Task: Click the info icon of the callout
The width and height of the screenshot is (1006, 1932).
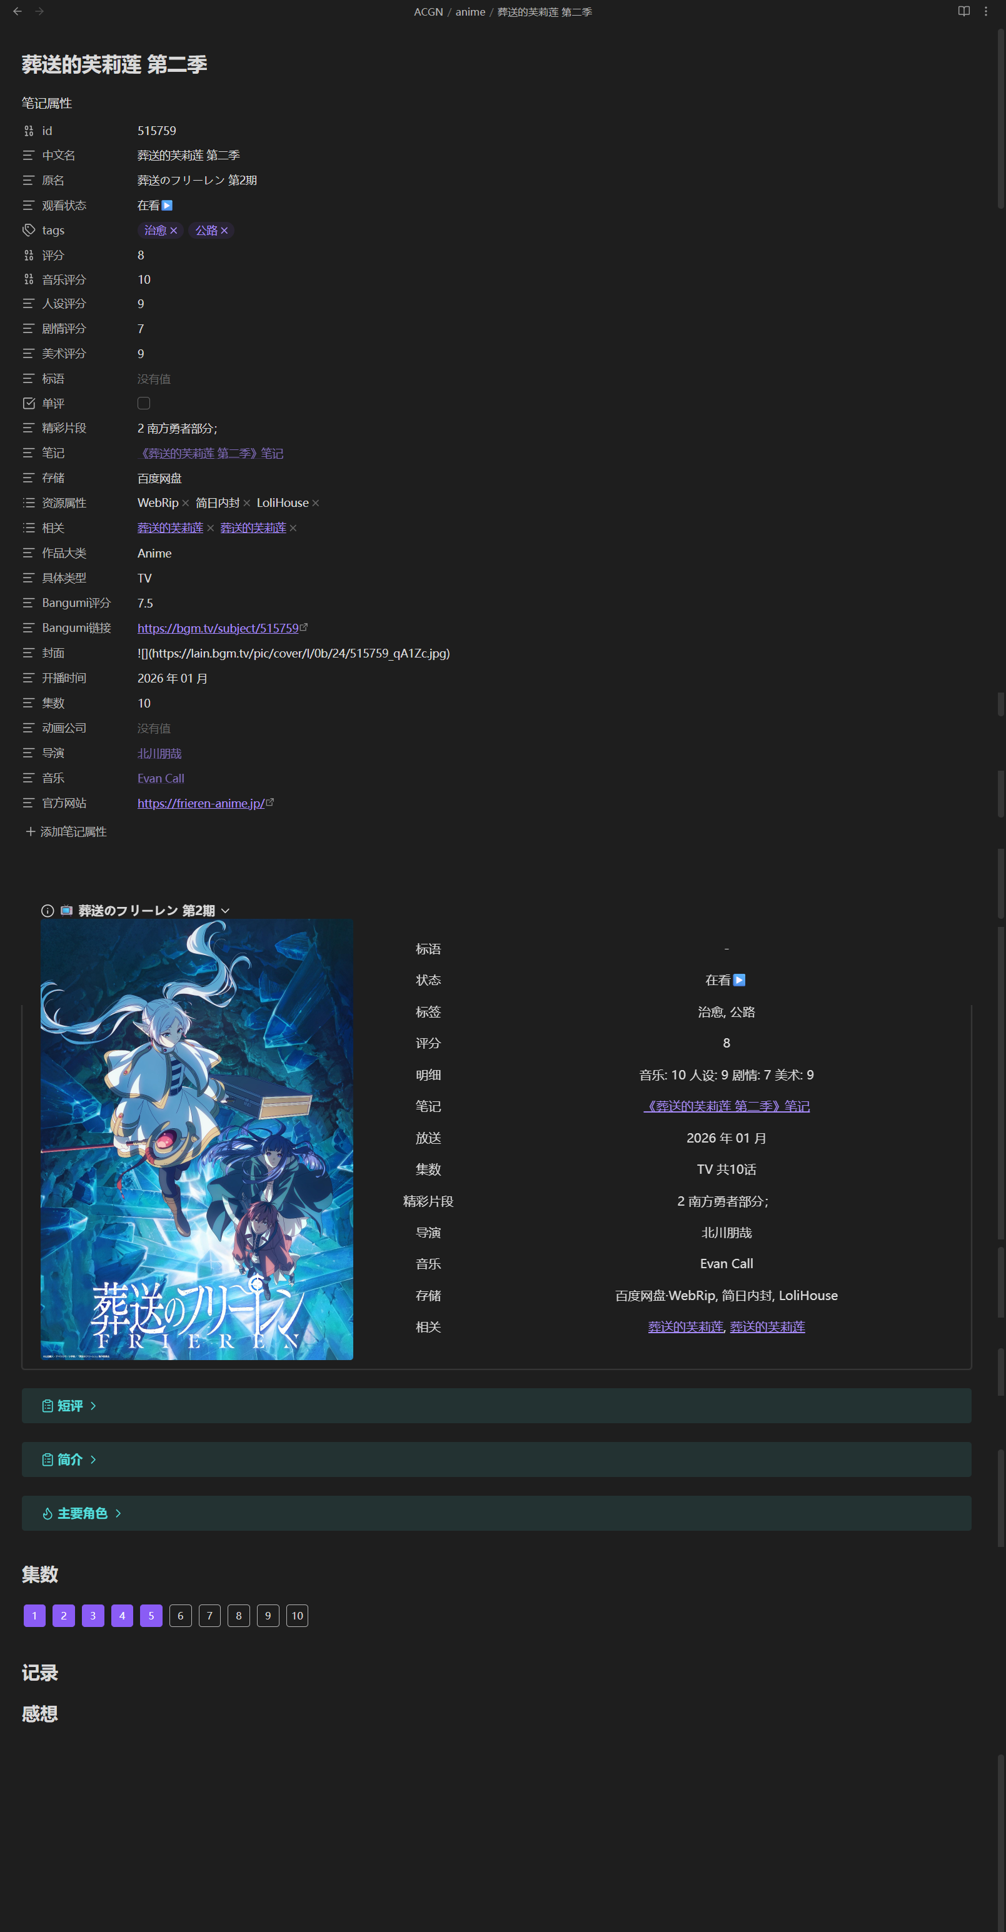Action: pyautogui.click(x=48, y=911)
